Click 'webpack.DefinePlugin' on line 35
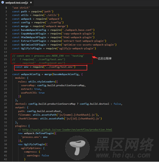The image size is (159, 162). (39, 133)
